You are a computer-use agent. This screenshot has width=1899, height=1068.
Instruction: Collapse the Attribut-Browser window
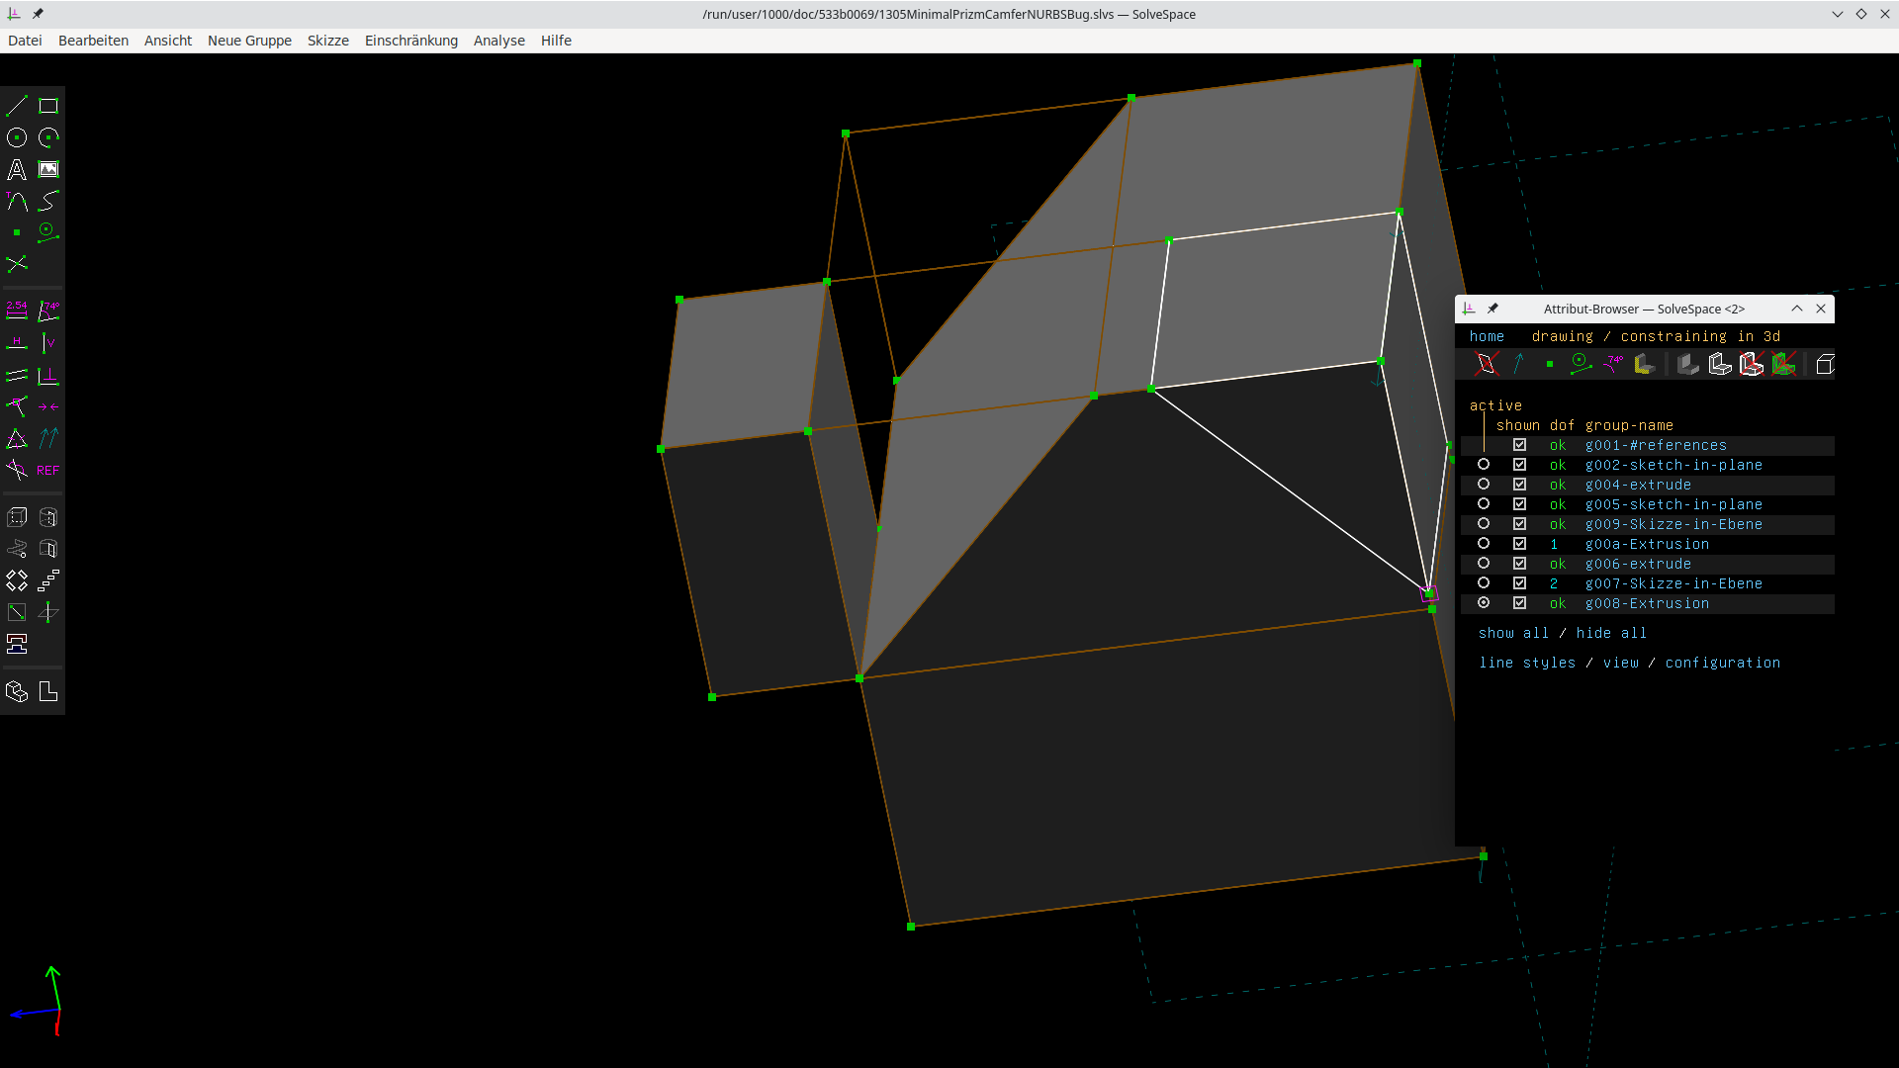(x=1795, y=309)
